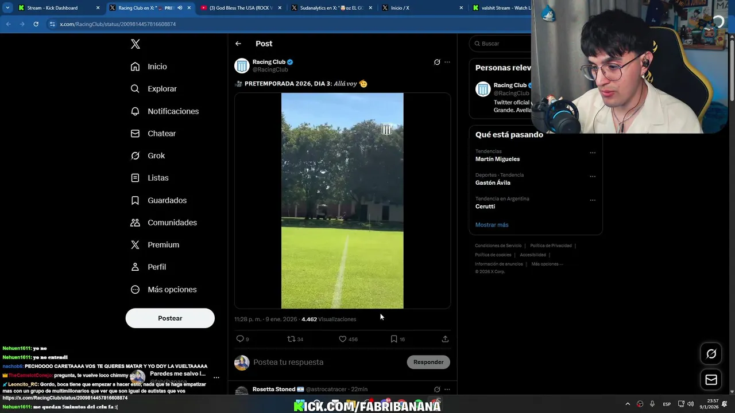Open Accesibilidad footer link
Screen dimensions: 735x413
[x=533, y=255]
